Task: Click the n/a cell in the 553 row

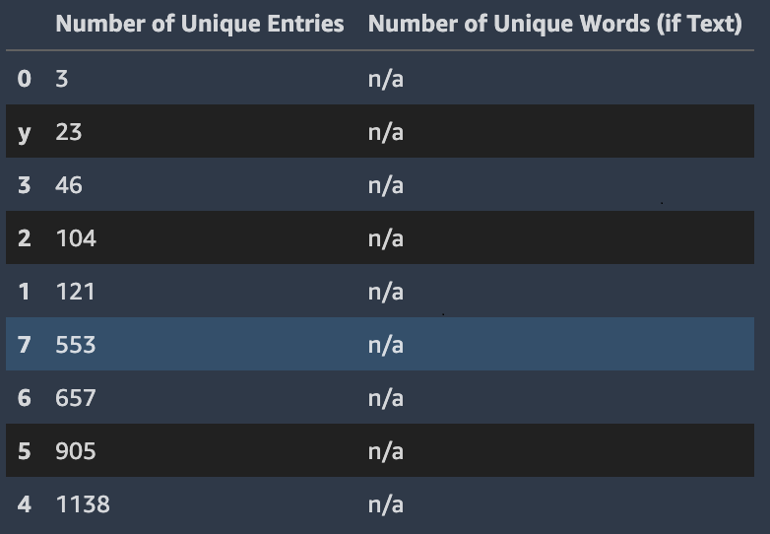Action: (386, 345)
